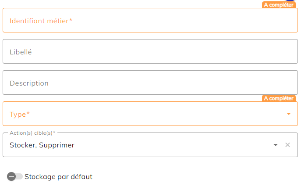The width and height of the screenshot is (301, 190).
Task: Click the "Libellé" placeholder text
Action: [21, 52]
